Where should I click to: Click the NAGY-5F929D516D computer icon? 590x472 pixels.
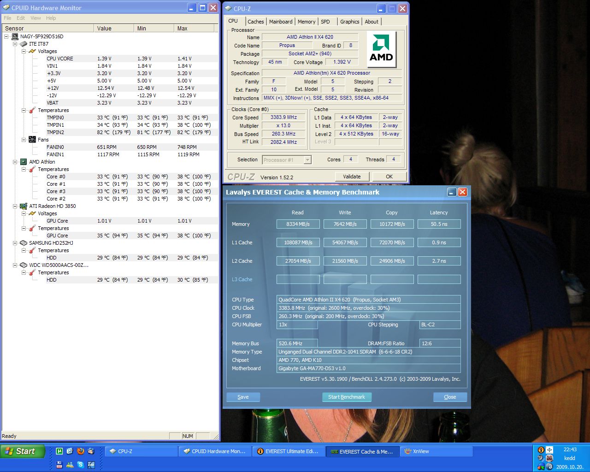(15, 36)
